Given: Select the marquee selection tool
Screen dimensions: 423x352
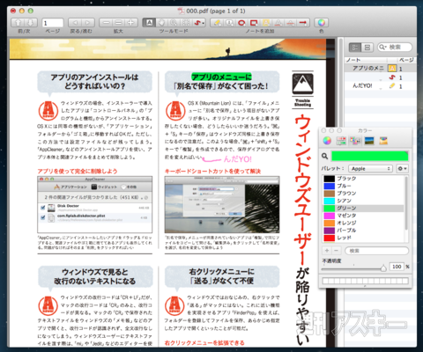Looking at the screenshot, I should point(186,23).
